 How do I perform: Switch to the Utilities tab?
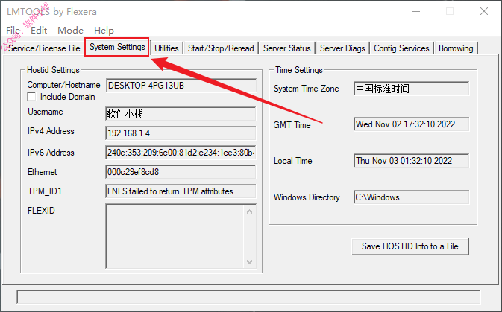pyautogui.click(x=166, y=48)
